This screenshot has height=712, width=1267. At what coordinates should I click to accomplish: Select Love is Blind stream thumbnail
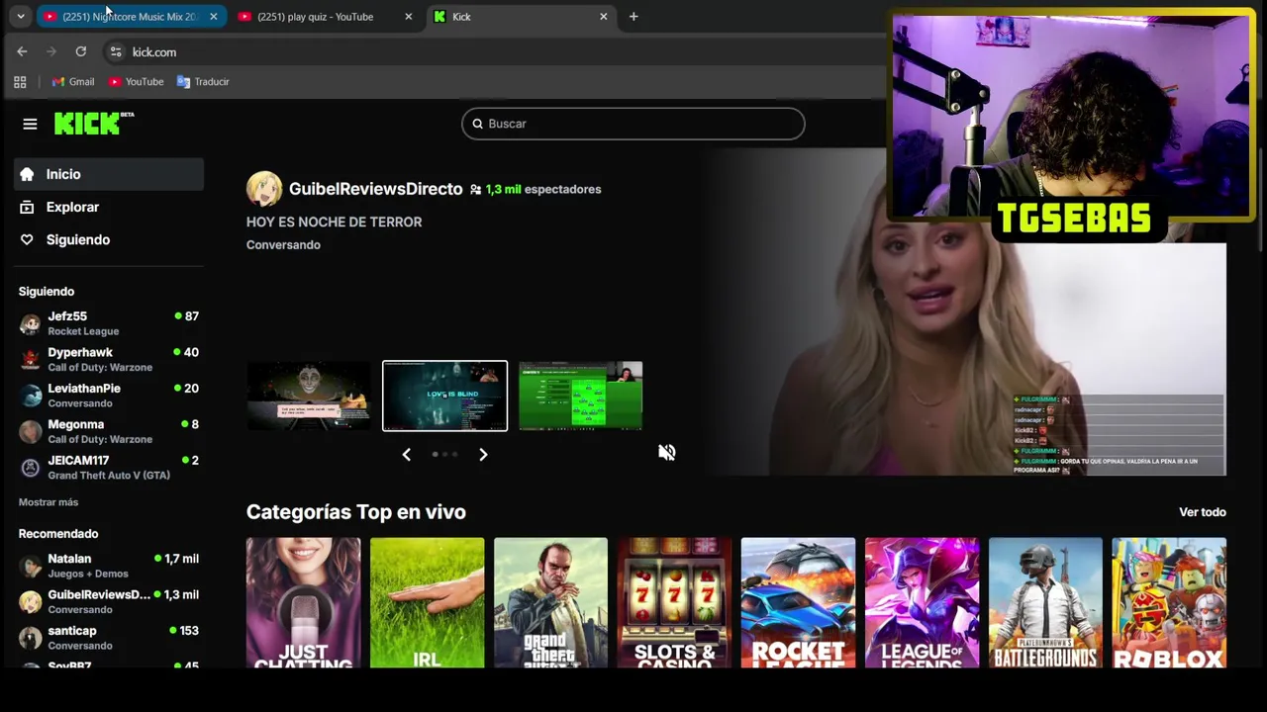pyautogui.click(x=444, y=396)
